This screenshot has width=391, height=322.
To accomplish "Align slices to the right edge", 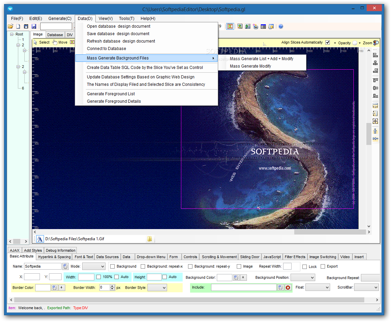I will (375, 71).
